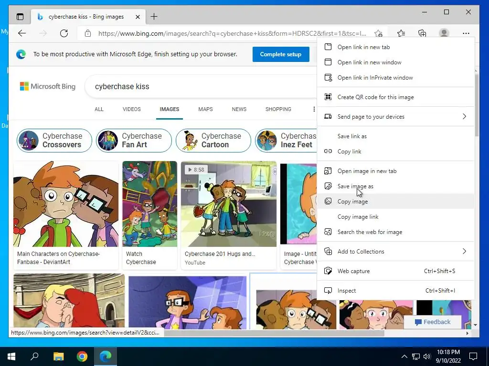Click the browser address bar URL
The image size is (489, 366).
(232, 33)
